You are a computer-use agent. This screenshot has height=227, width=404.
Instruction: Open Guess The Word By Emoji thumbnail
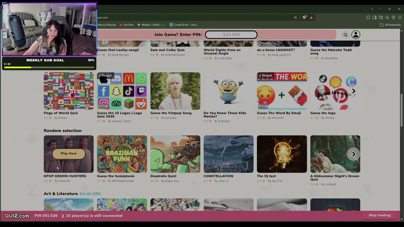click(282, 91)
